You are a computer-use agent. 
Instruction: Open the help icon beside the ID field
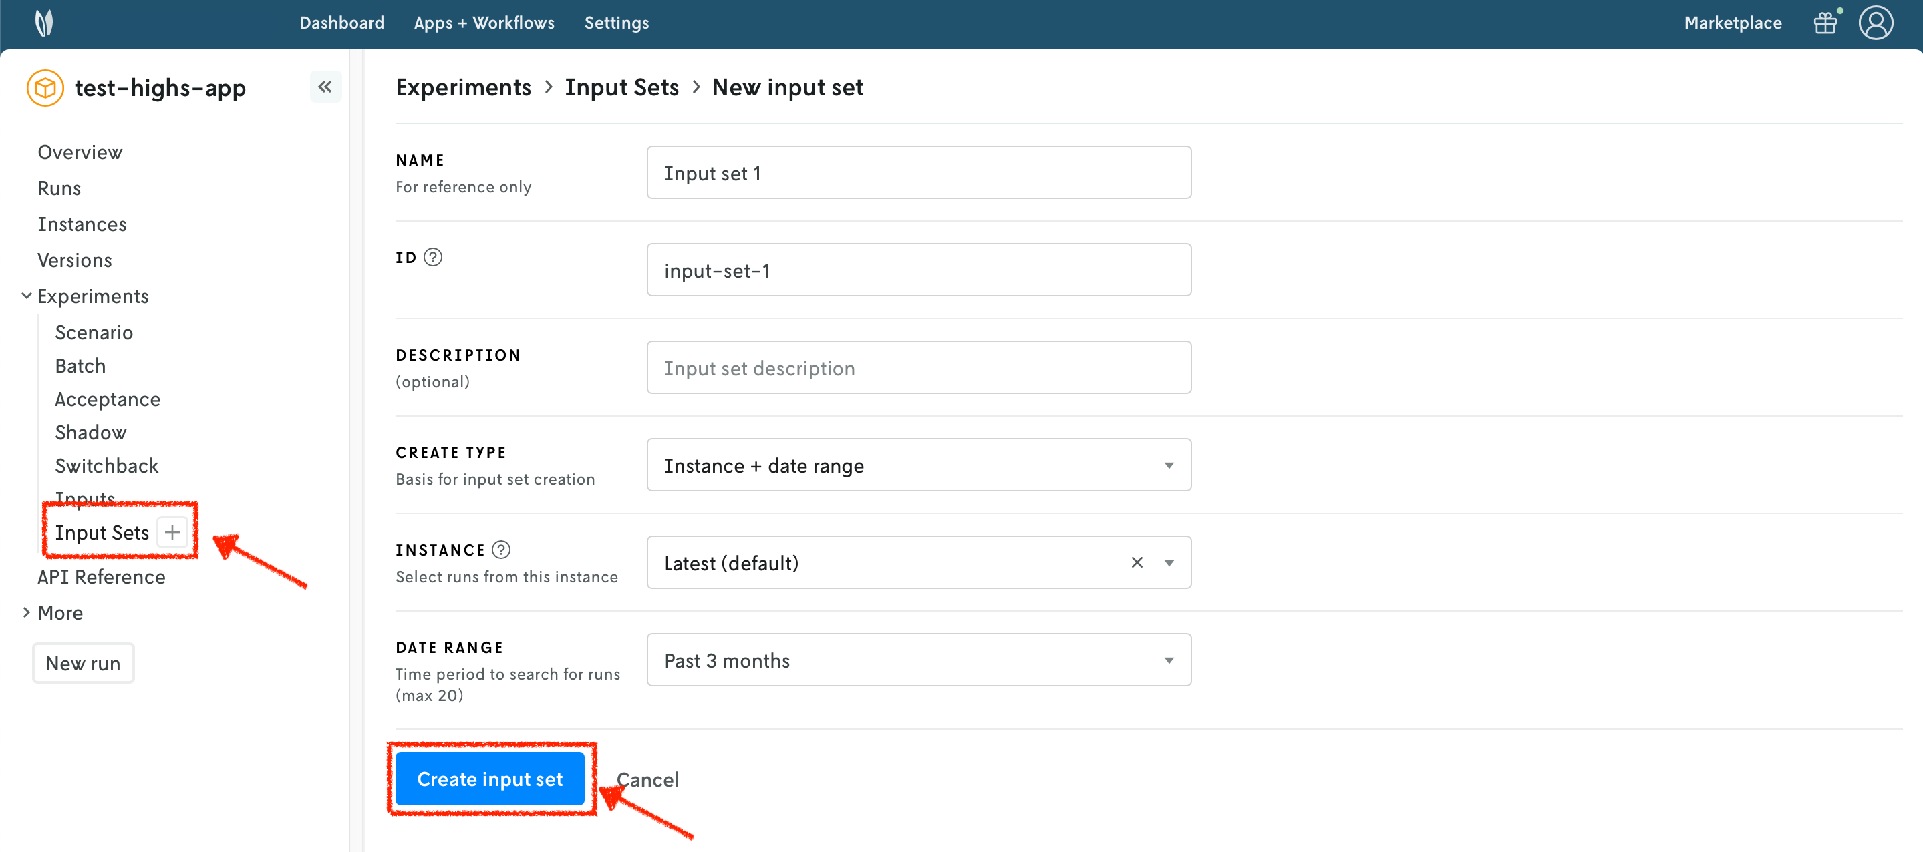pyautogui.click(x=434, y=256)
